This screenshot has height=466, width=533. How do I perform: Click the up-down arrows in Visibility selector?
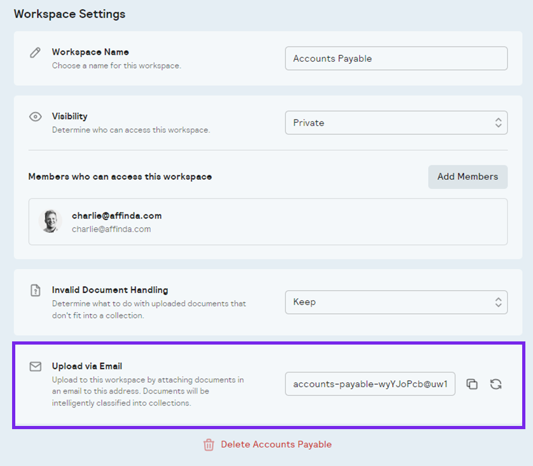coord(498,123)
